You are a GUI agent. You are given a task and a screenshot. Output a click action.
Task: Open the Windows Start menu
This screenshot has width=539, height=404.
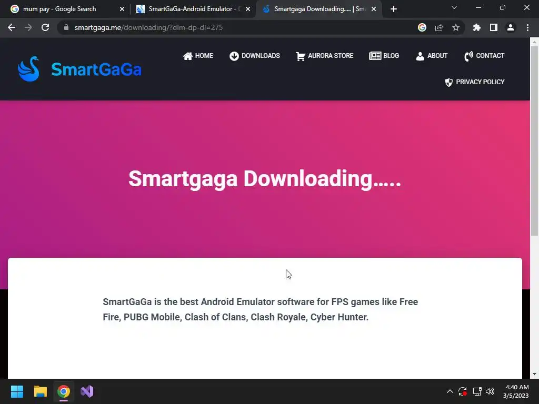click(x=17, y=391)
